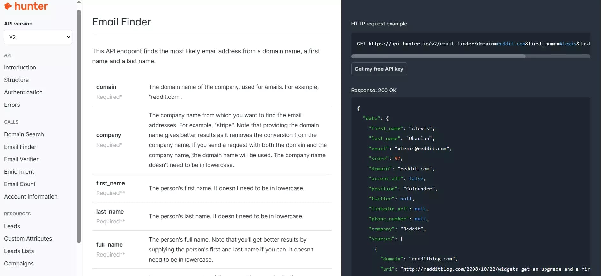This screenshot has width=601, height=276.
Task: Open Campaigns resource page
Action: (x=19, y=264)
